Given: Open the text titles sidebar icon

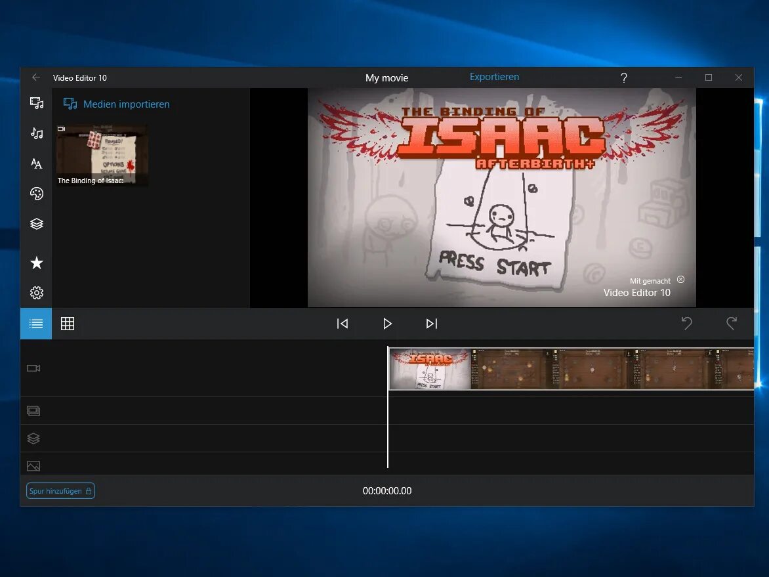Looking at the screenshot, I should point(36,163).
